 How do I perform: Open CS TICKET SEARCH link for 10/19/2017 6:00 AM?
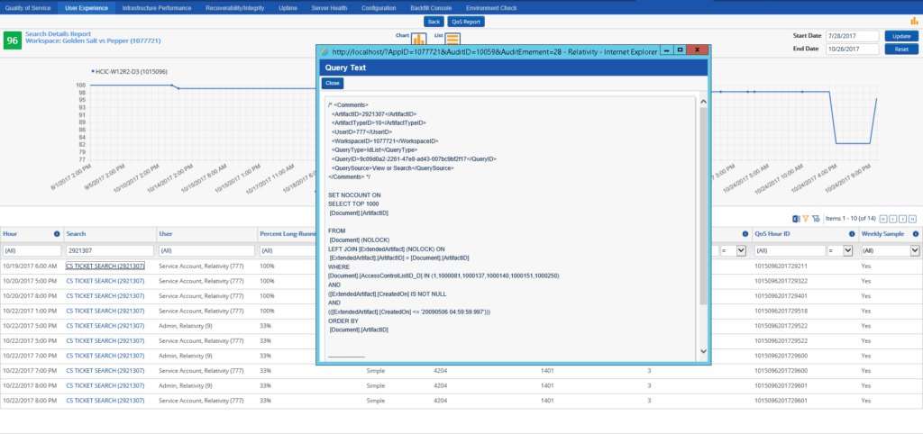[x=105, y=266]
